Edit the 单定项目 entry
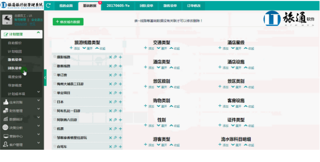Image resolution: width=320 pixels, height=162 pixels. pos(115,93)
